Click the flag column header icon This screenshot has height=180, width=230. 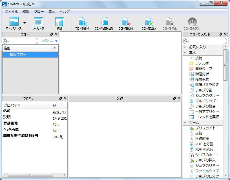pos(55,48)
